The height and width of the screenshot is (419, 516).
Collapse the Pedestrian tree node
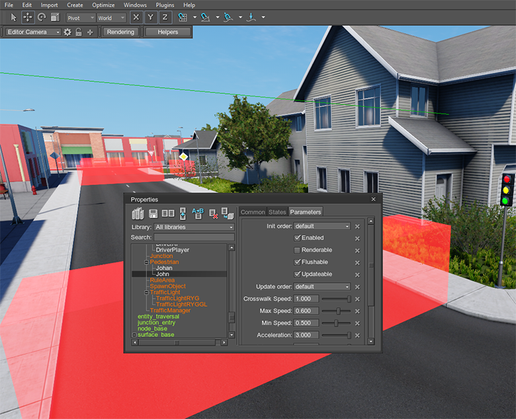click(x=146, y=262)
